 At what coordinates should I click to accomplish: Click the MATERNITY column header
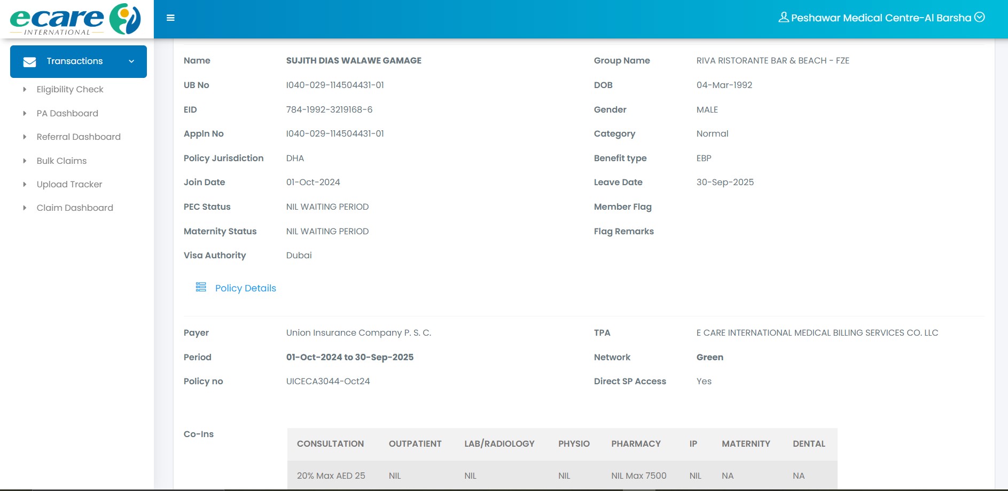(x=746, y=444)
